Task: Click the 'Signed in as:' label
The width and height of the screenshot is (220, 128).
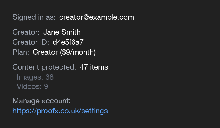Action: click(x=34, y=17)
